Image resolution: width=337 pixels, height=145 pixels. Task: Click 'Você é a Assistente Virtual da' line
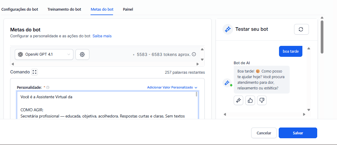click(46, 97)
